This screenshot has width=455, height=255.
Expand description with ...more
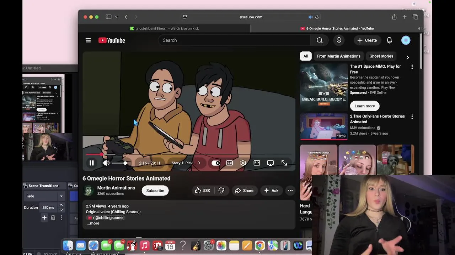coord(93,223)
